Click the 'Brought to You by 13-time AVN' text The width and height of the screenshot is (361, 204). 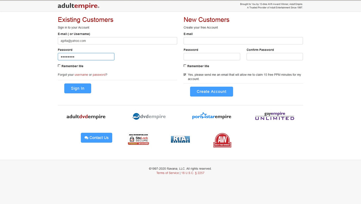pos(271,4)
